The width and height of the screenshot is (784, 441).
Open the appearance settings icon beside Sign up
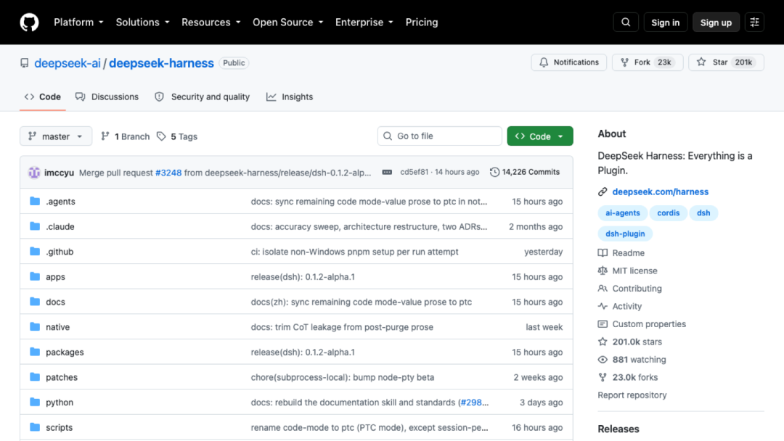(754, 22)
